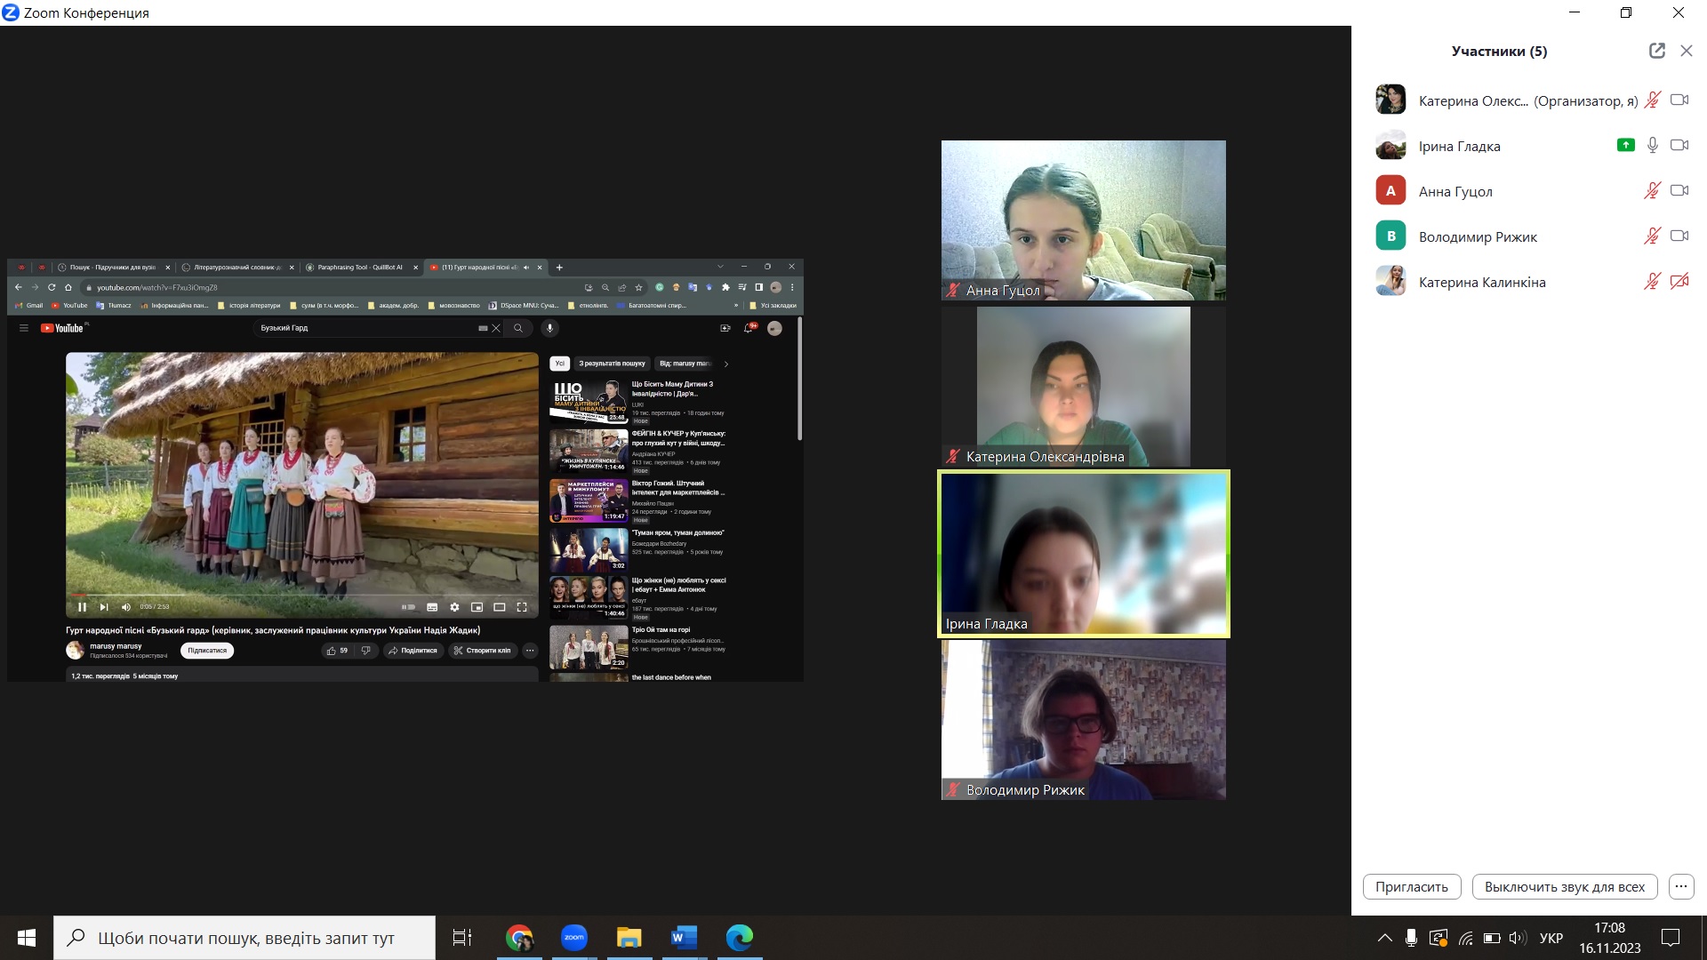Pop out the participants panel
Viewport: 1707px width, 960px height.
(x=1656, y=51)
